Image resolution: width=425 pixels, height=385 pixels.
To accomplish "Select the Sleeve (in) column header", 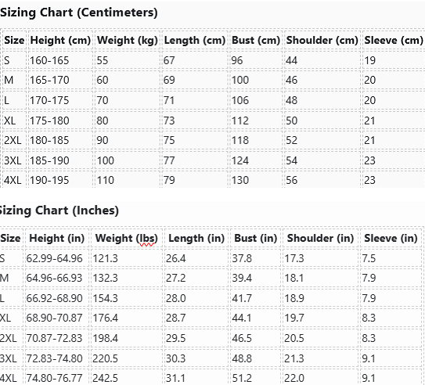I will tap(391, 239).
